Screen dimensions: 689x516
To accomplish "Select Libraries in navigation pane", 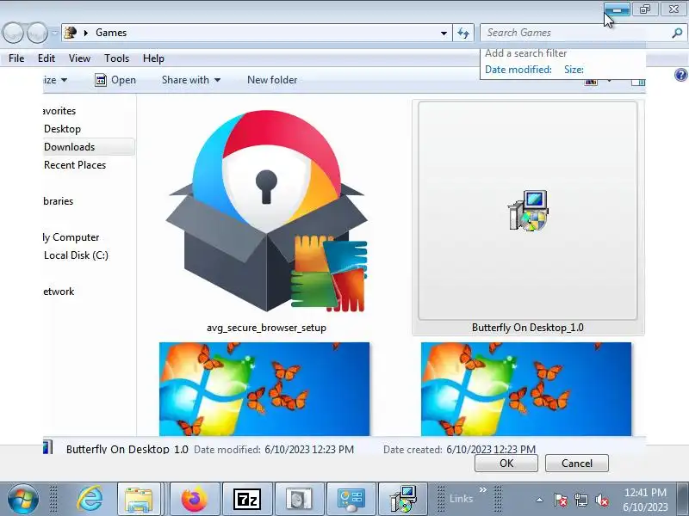I will tap(58, 201).
